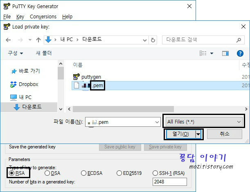The width and height of the screenshot is (250, 192).
Task: Open the File menu in PuTTY Key Generator
Action: (7, 17)
